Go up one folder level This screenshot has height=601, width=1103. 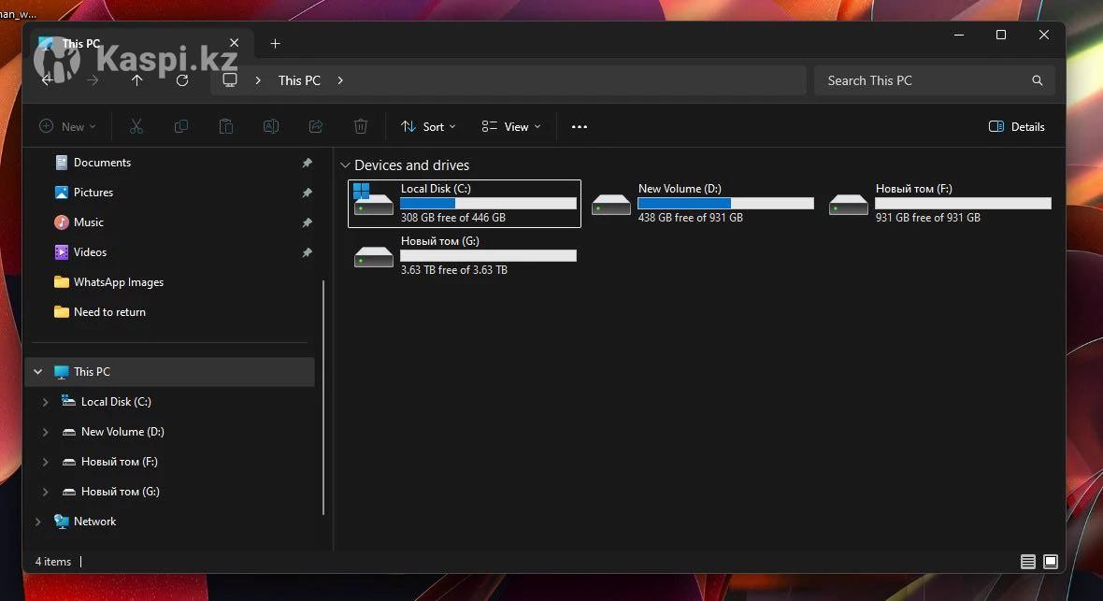pyautogui.click(x=137, y=80)
